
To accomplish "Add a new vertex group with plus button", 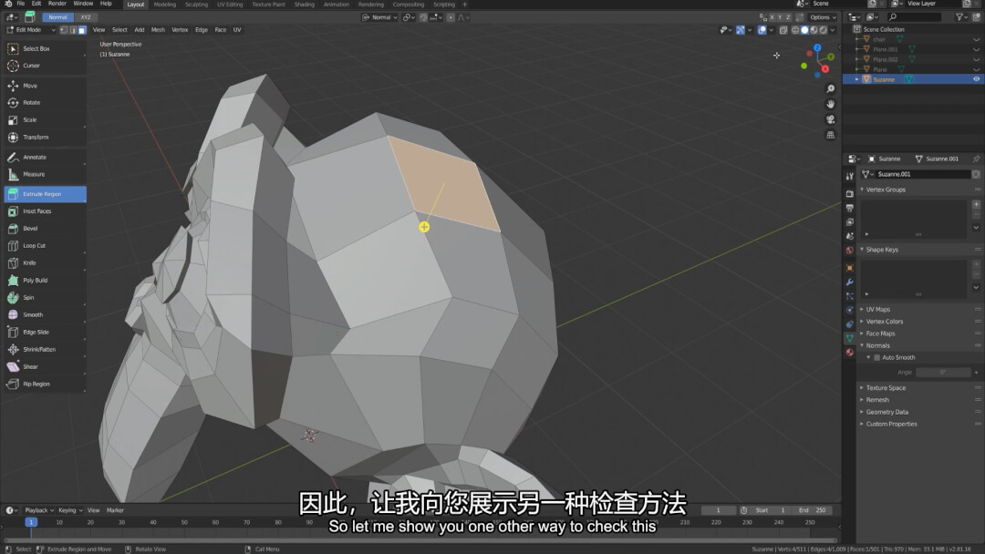I will pos(976,204).
